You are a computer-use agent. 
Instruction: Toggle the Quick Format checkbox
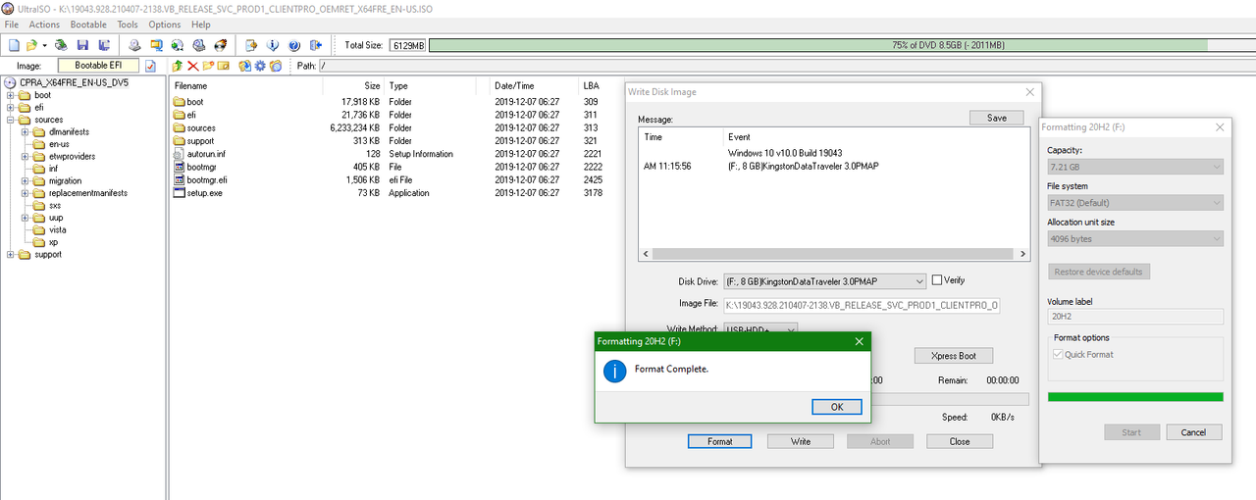click(1058, 354)
